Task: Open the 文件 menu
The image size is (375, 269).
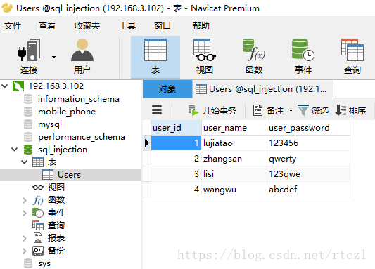Action: tap(13, 25)
